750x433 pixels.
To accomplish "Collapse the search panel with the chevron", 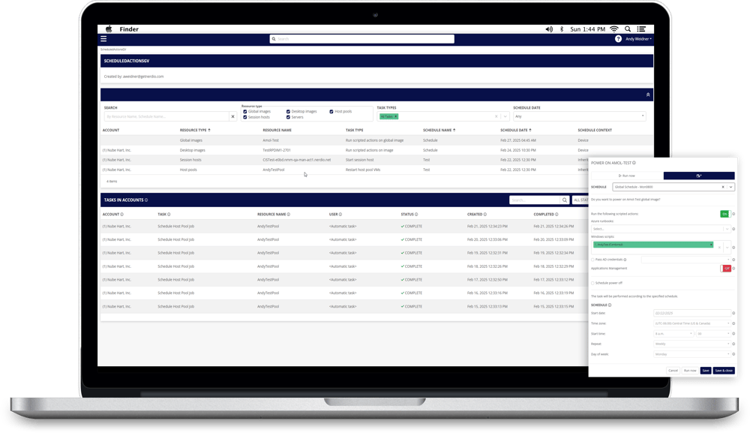I will [646, 95].
